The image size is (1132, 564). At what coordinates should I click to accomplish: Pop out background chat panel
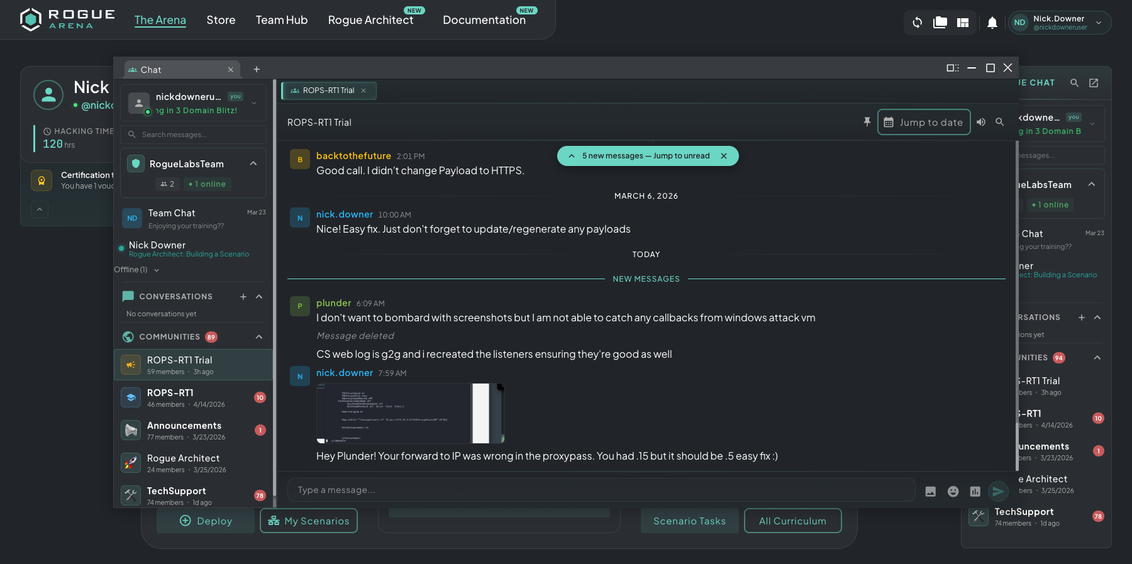(1094, 83)
